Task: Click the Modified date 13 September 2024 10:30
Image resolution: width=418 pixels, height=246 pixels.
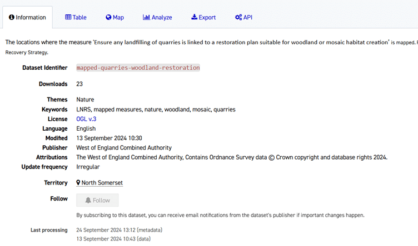Action: tap(109, 138)
